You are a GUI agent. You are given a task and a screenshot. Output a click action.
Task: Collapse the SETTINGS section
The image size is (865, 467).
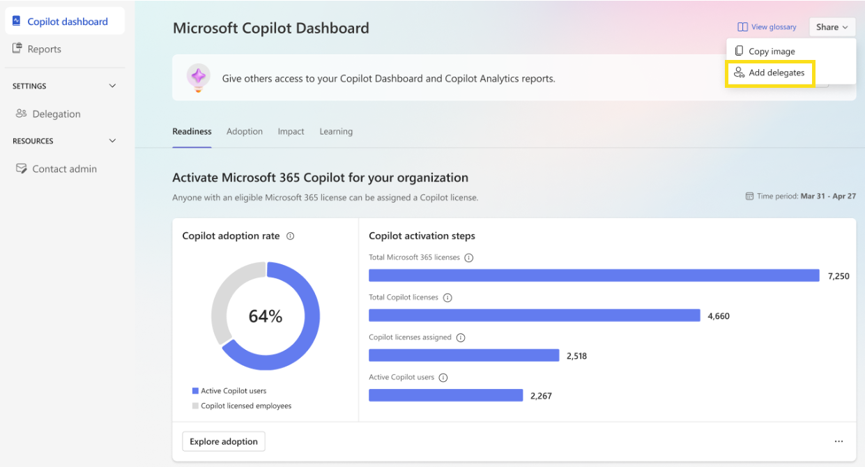pos(112,85)
